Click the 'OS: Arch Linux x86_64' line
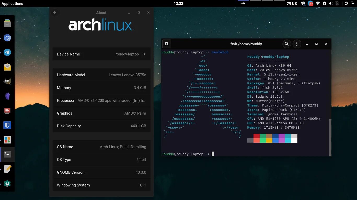 (x=269, y=65)
